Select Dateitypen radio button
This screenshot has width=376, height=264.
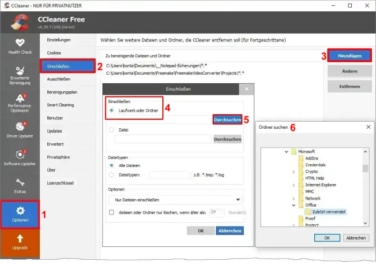point(112,175)
